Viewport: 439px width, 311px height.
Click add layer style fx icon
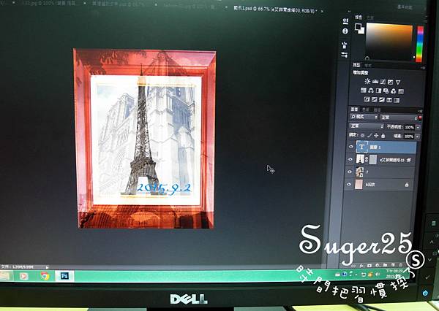pos(361,265)
